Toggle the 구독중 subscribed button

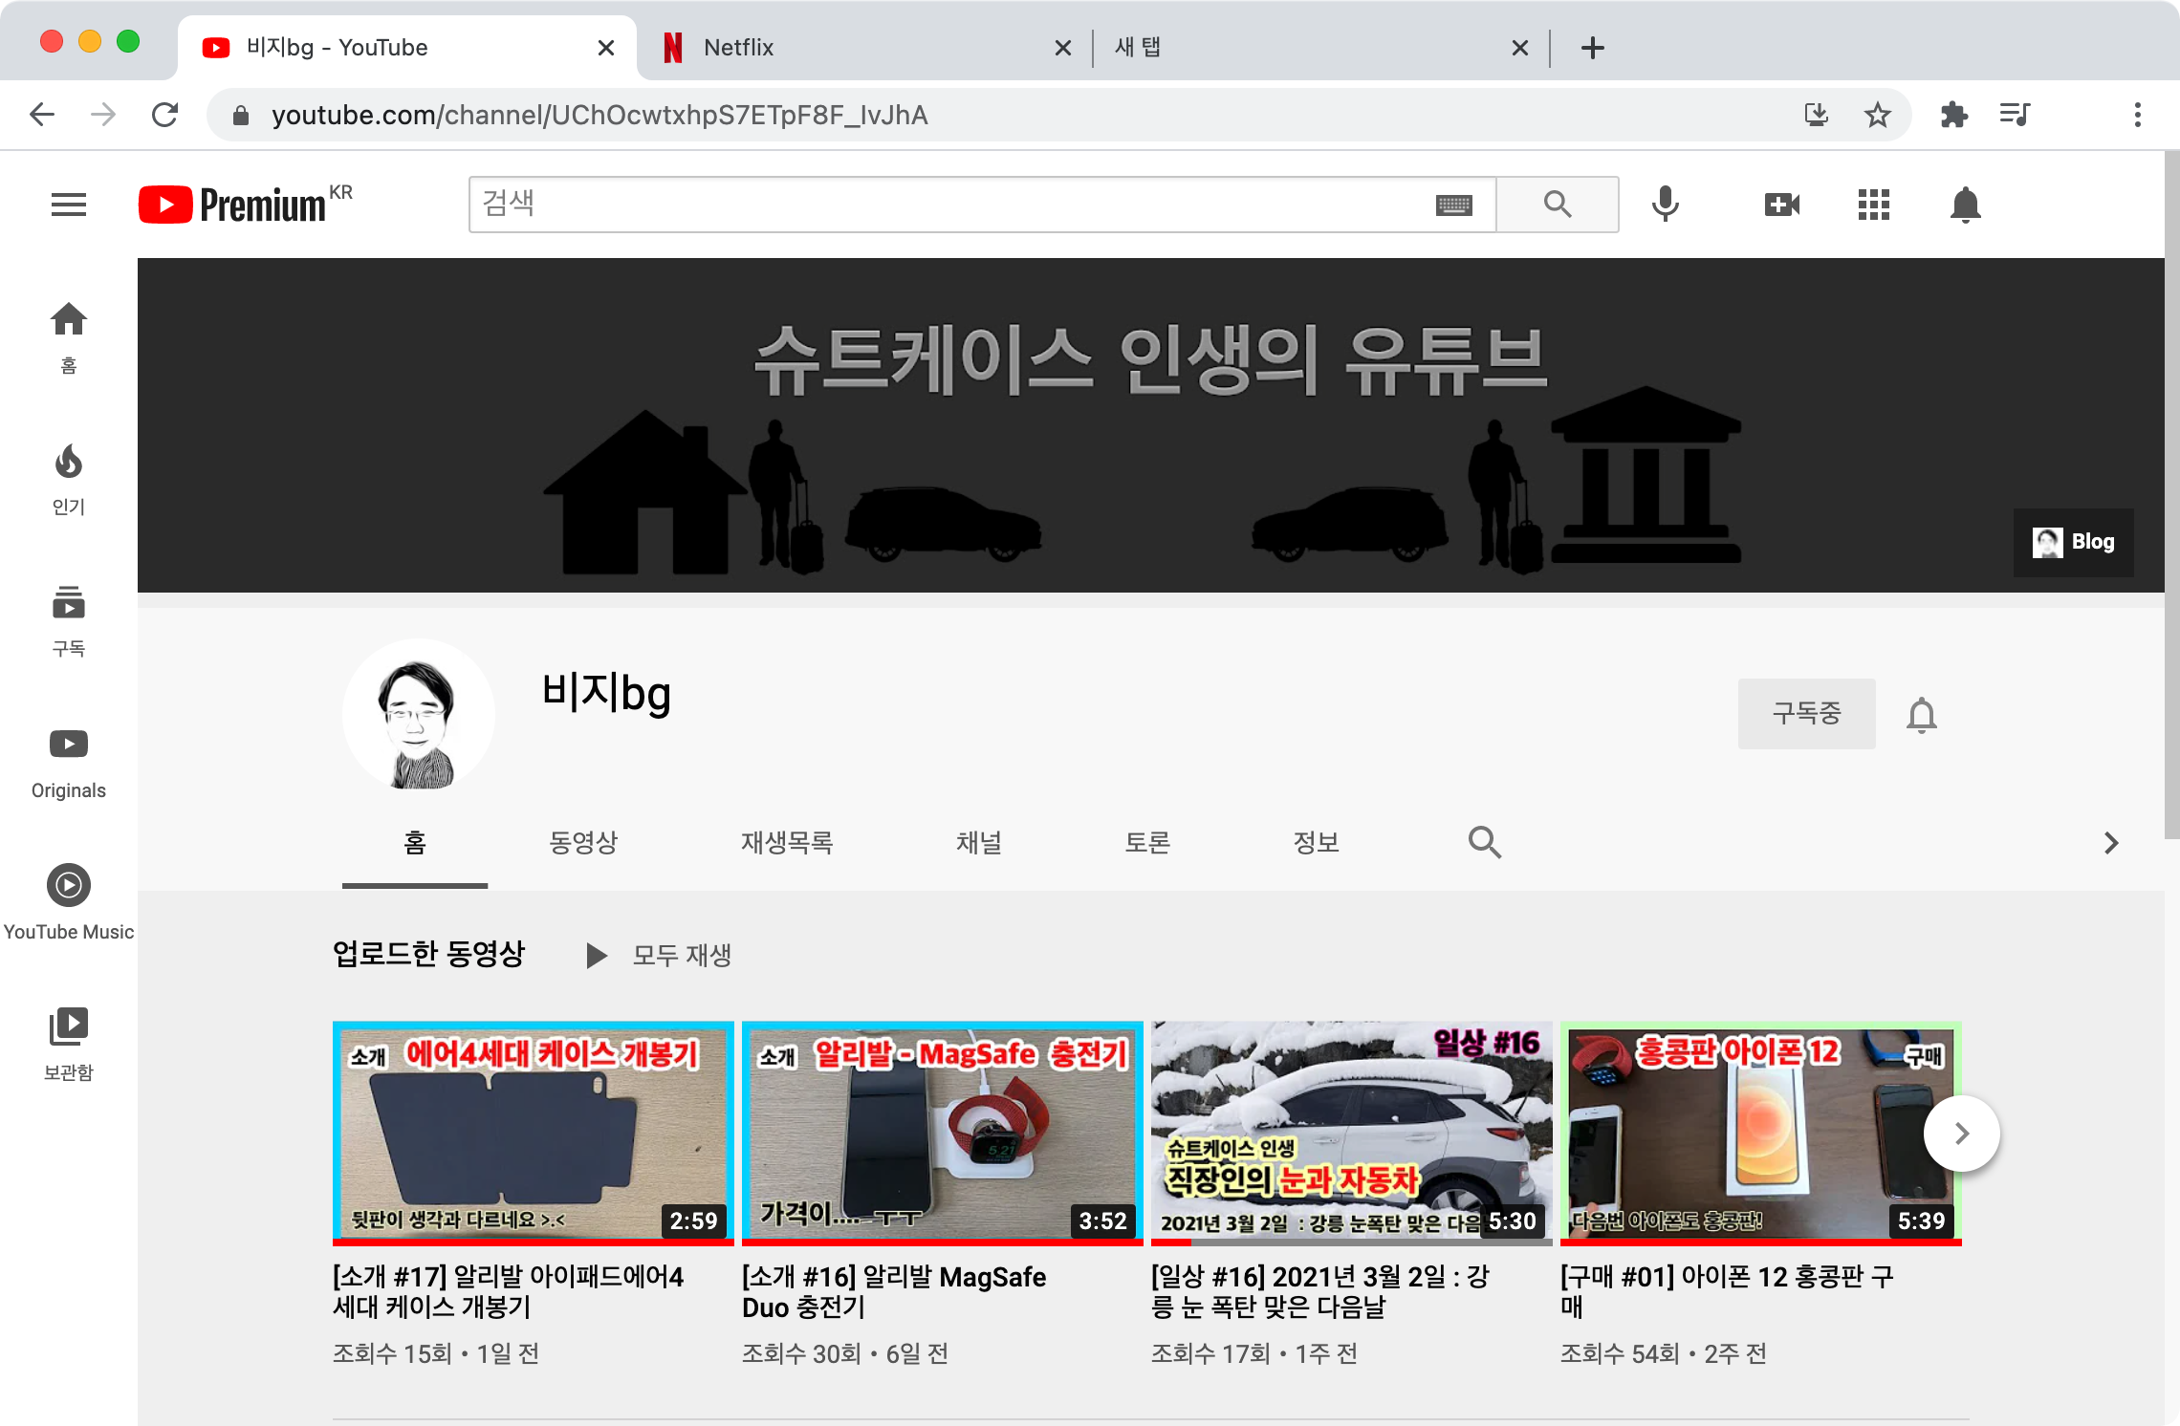tap(1805, 713)
